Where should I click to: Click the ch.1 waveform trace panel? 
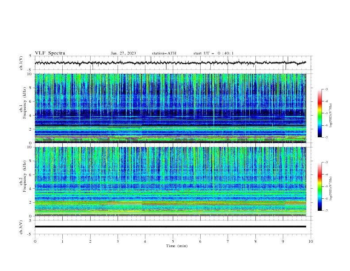tap(174, 63)
